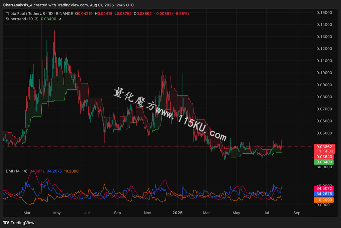Viewport: 341px width, 228px height.
Task: Click the 80.0000 DMI scale label
Action: [x=324, y=167]
